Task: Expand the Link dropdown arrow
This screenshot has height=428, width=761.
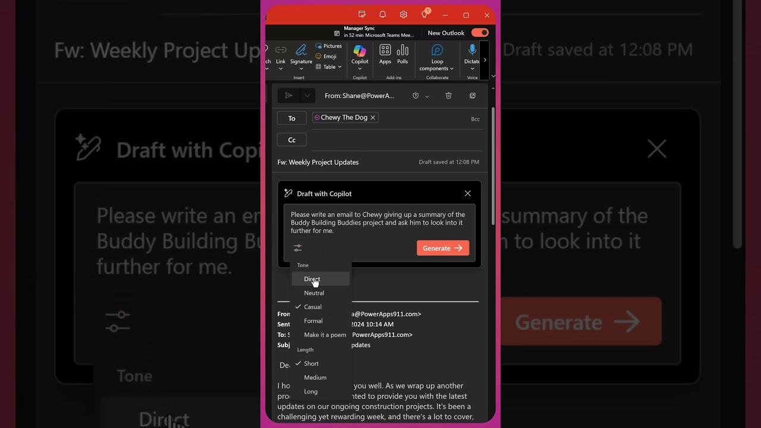Action: pos(281,69)
